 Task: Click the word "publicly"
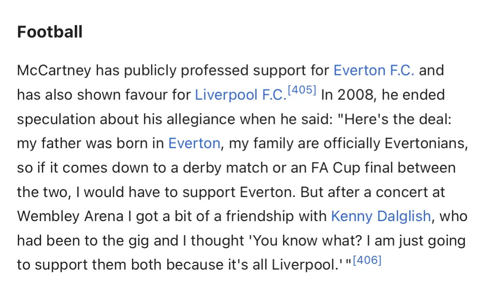click(x=150, y=70)
